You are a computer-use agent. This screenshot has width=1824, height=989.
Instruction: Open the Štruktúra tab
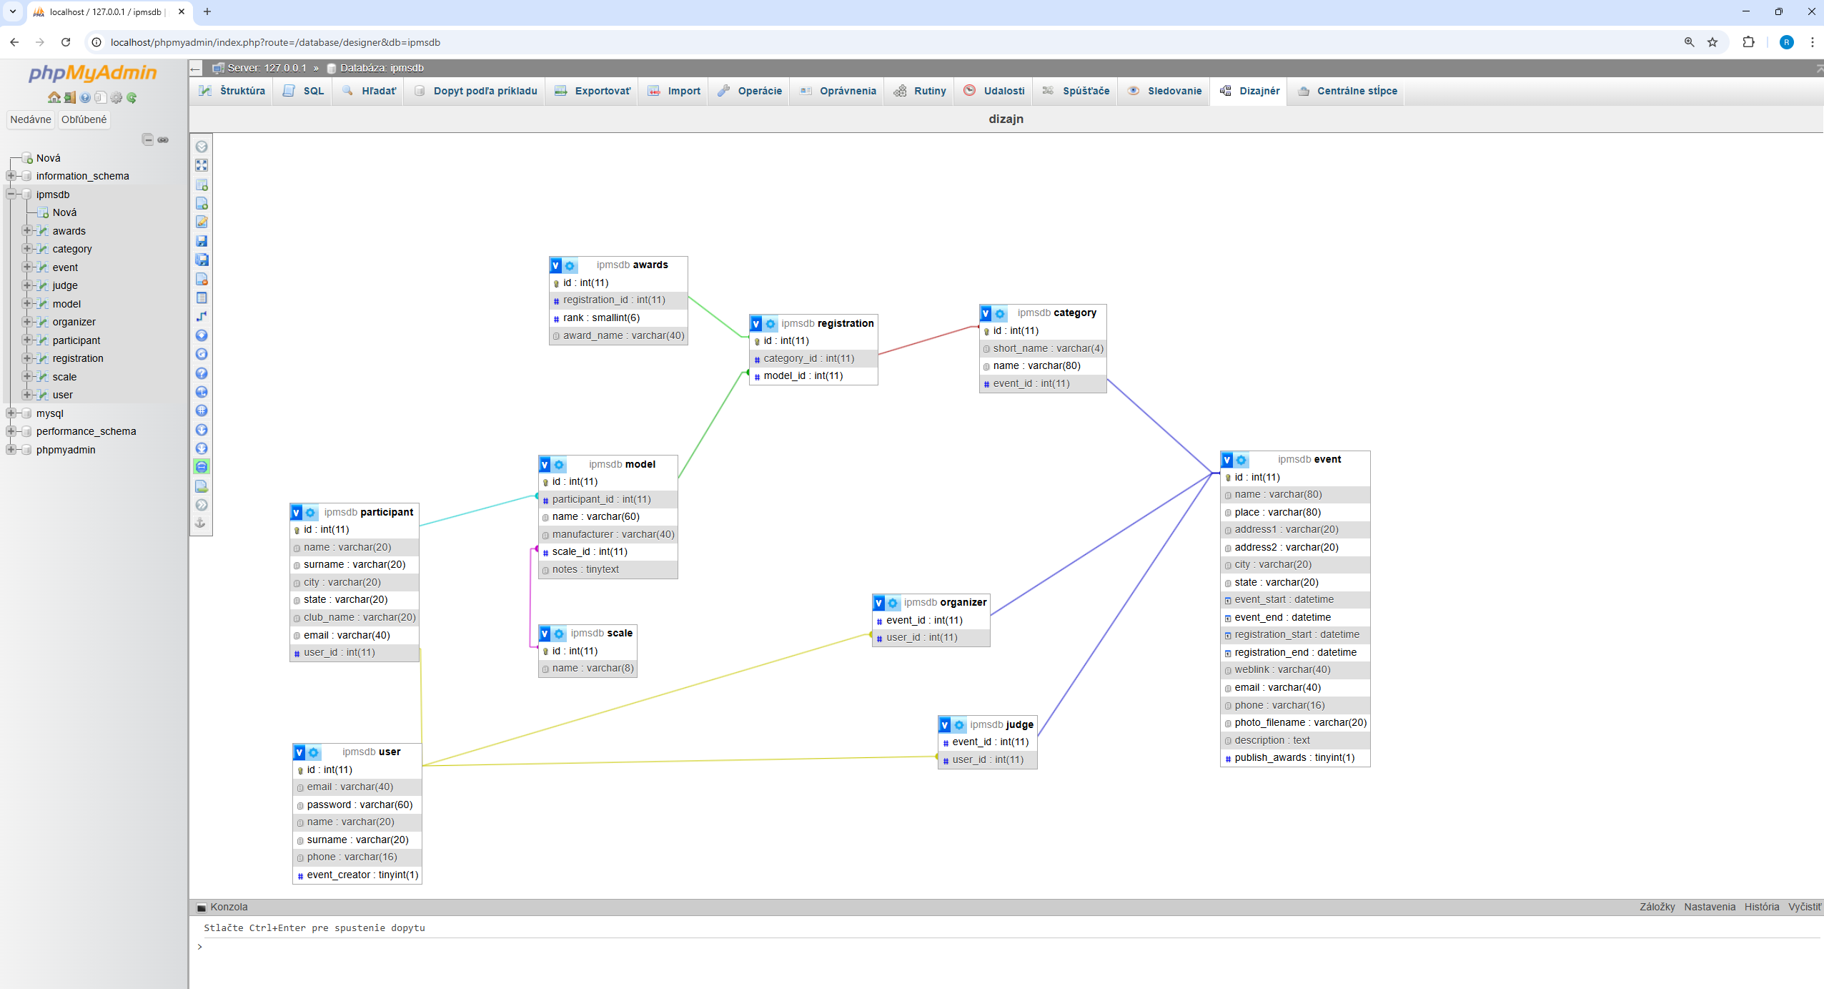(232, 91)
